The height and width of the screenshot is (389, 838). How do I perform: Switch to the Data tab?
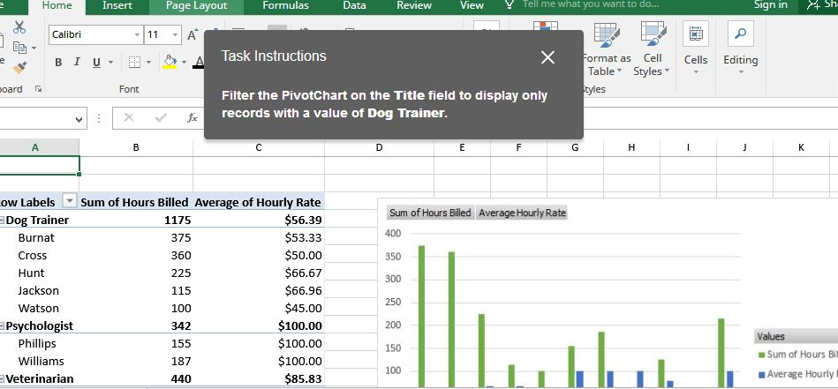pyautogui.click(x=354, y=5)
